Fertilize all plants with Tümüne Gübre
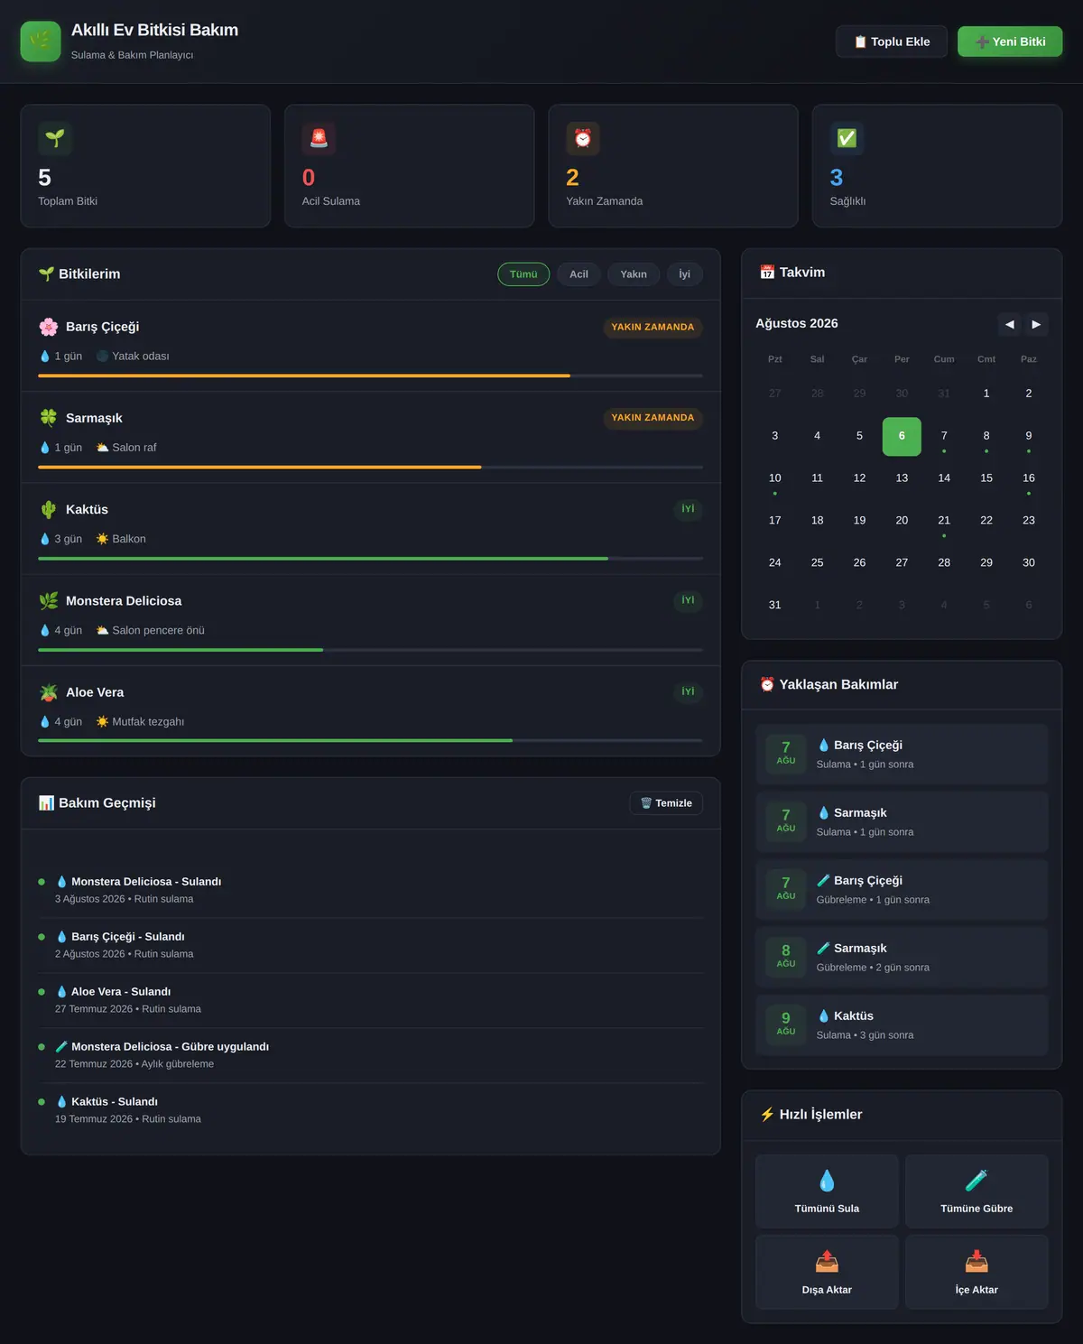The height and width of the screenshot is (1344, 1083). click(x=977, y=1191)
